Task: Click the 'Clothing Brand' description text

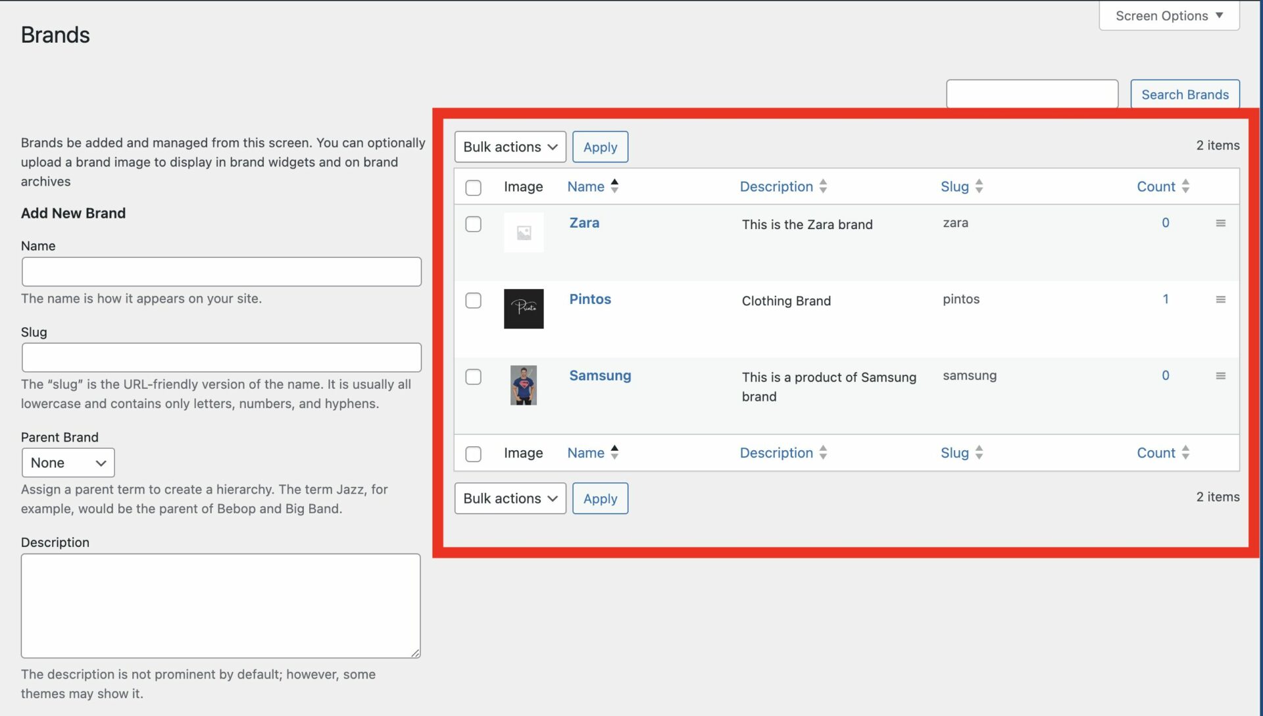Action: click(x=786, y=301)
